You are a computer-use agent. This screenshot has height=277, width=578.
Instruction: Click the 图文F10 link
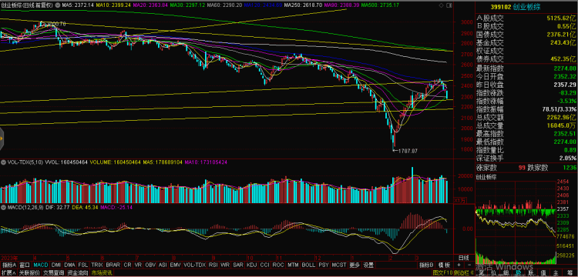click(442, 273)
